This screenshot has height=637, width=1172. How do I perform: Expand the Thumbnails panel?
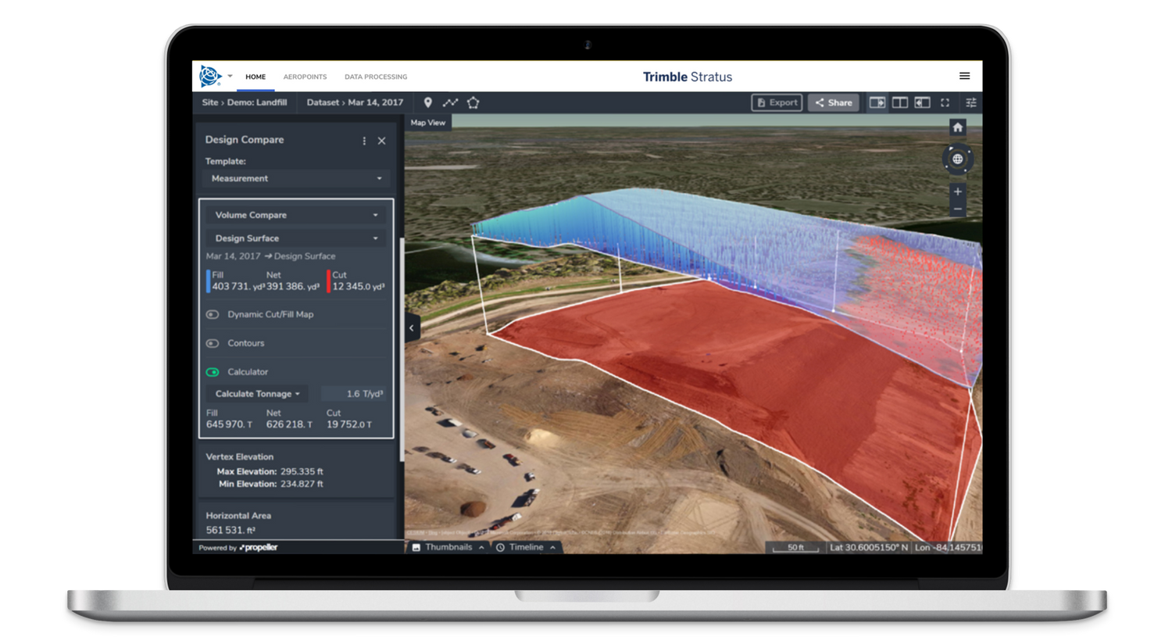click(x=448, y=547)
